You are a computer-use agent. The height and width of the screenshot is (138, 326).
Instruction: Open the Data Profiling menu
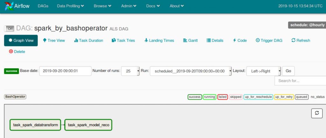tap(70, 6)
